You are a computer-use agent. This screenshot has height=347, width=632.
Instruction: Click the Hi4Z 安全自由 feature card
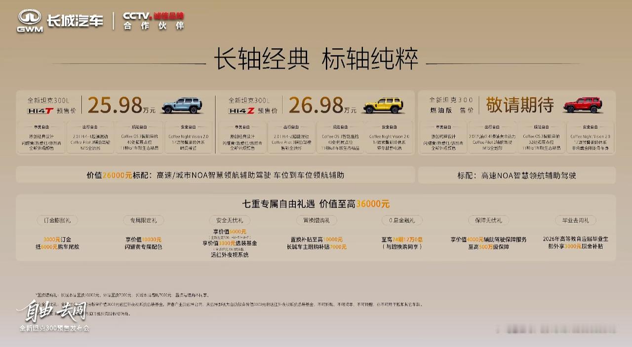390,137
